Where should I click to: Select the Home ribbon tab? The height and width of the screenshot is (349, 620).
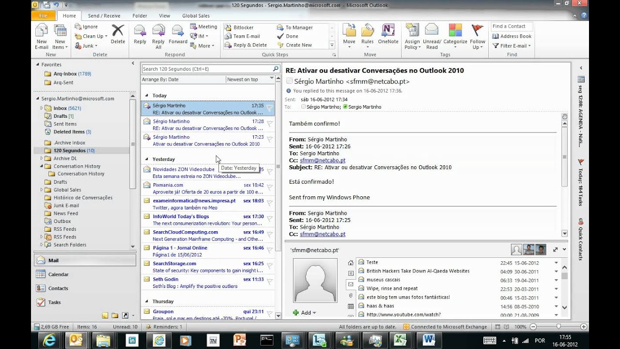pyautogui.click(x=69, y=16)
